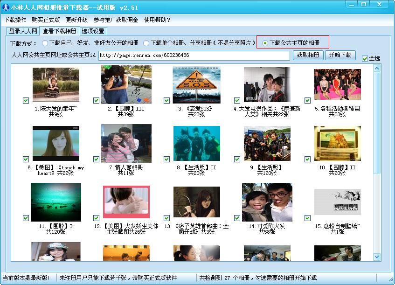Choose 下载单个相册、分享相册 radio option
395x285 pixels.
tap(146, 43)
